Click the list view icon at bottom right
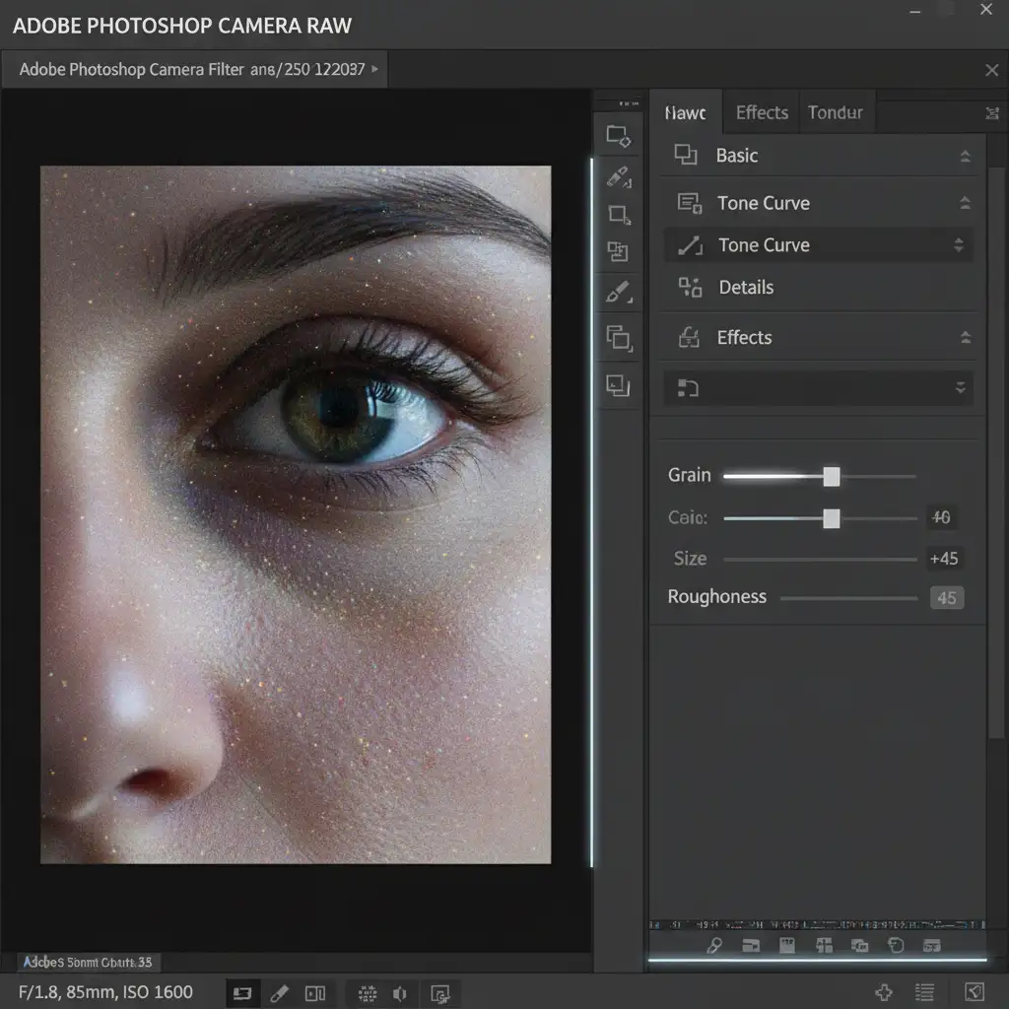This screenshot has height=1009, width=1009. pos(924,992)
